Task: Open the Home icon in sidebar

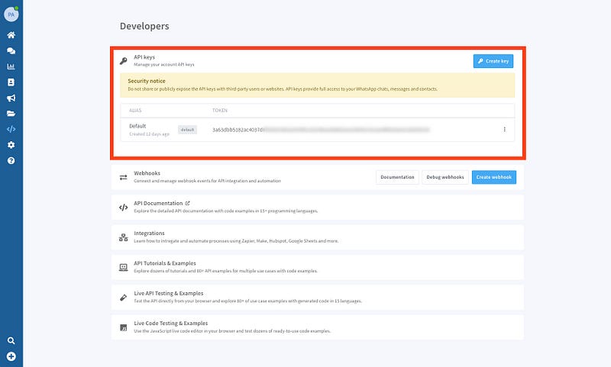Action: tap(11, 35)
